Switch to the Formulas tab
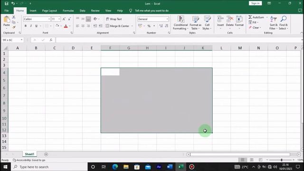 pos(68,10)
